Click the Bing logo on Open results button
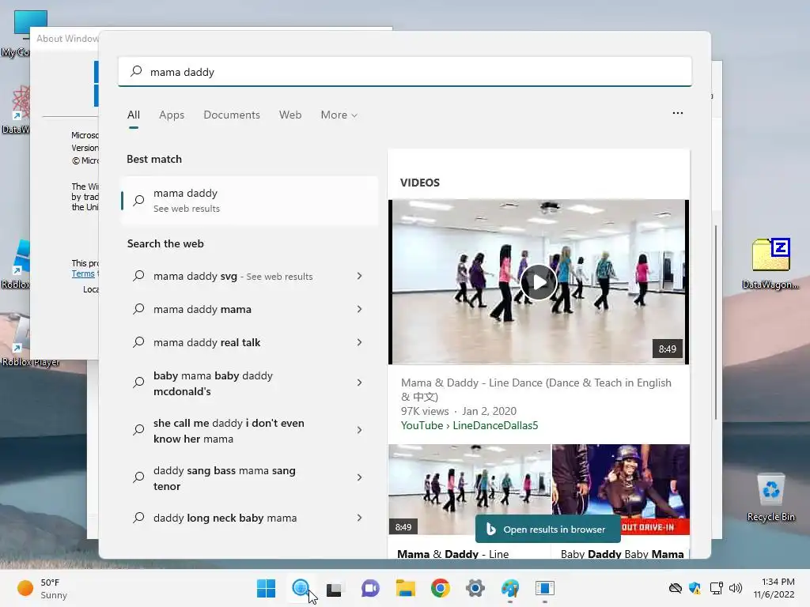Image resolution: width=810 pixels, height=607 pixels. point(490,529)
